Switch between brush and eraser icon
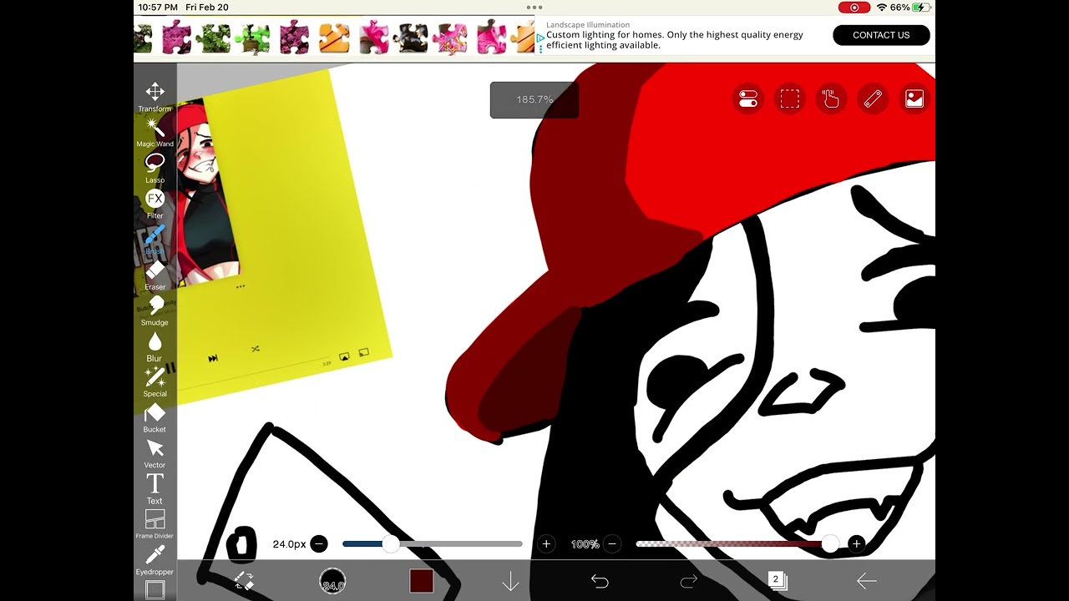The width and height of the screenshot is (1069, 601). pyautogui.click(x=243, y=581)
